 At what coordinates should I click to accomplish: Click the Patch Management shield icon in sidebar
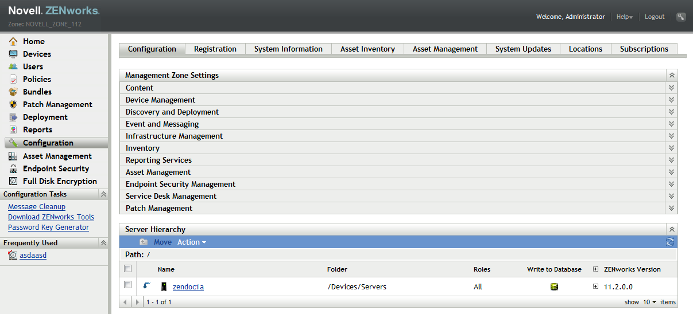(x=13, y=104)
